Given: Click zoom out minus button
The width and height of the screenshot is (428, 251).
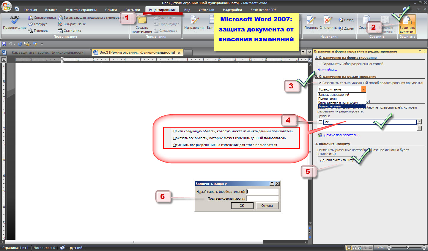Looking at the screenshot, I should 389,248.
